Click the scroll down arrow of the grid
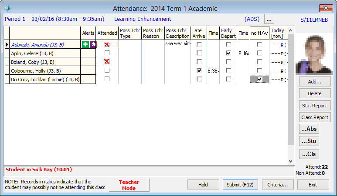The width and height of the screenshot is (337, 196). click(x=291, y=161)
